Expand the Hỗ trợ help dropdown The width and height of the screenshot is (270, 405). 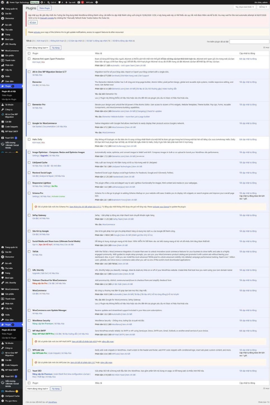(263, 7)
